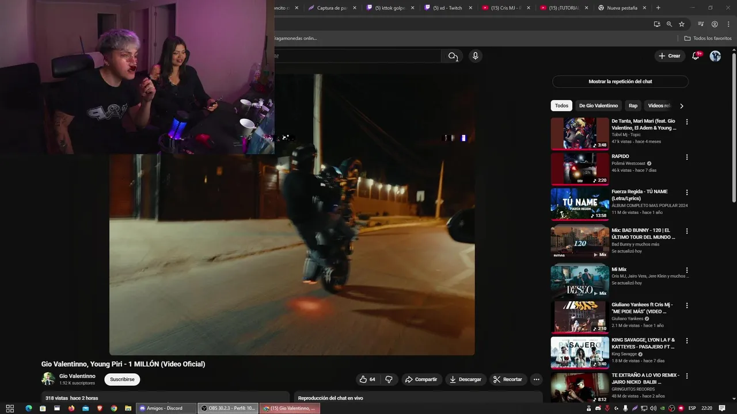Open the browser media control icon
This screenshot has height=414, width=737.
[701, 24]
